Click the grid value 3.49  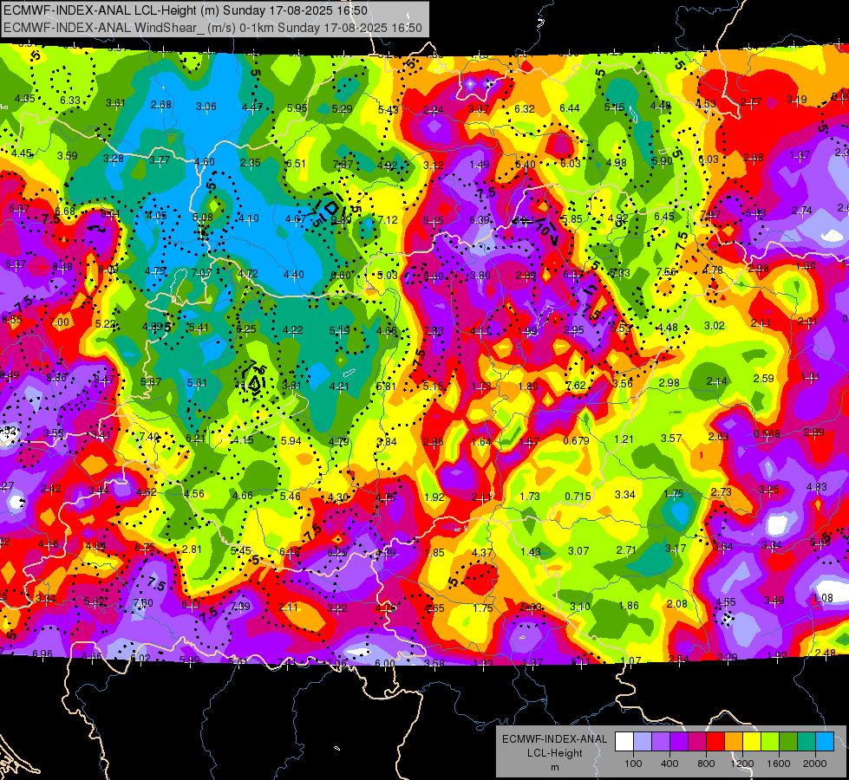click(x=774, y=600)
